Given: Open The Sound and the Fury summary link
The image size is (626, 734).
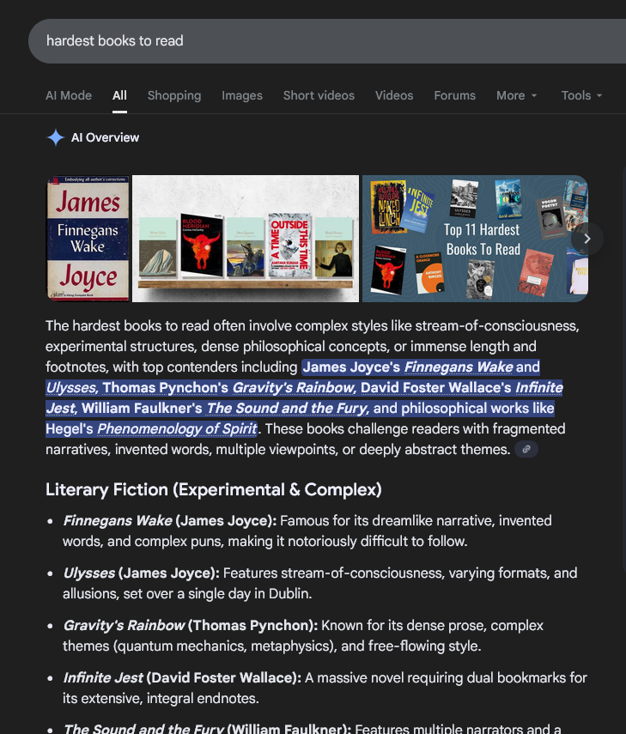Looking at the screenshot, I should (x=288, y=408).
